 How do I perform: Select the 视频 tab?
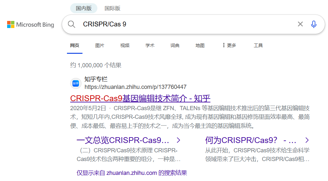click(x=125, y=45)
